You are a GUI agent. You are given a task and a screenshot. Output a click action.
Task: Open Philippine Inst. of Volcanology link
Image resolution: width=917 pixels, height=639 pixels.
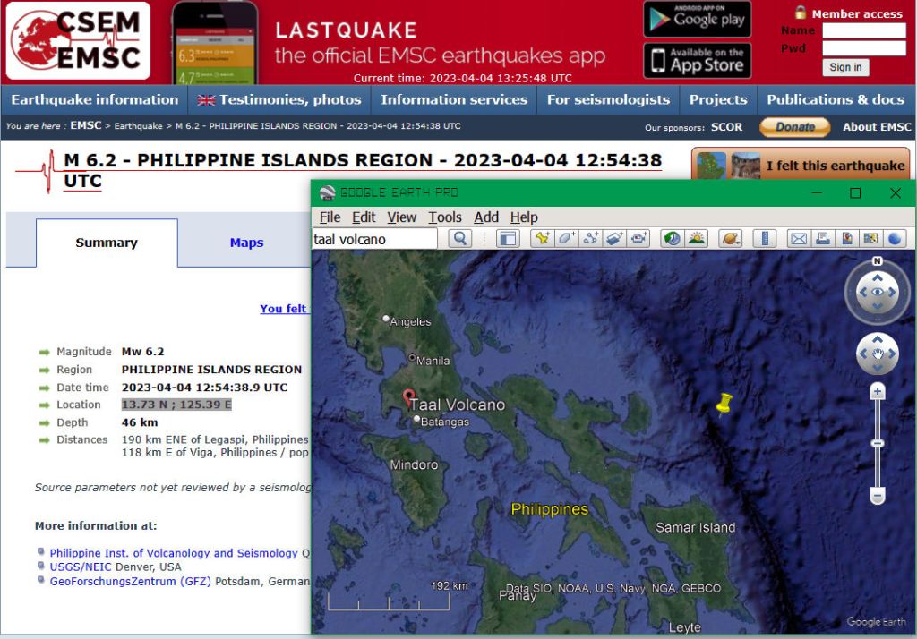pos(174,553)
